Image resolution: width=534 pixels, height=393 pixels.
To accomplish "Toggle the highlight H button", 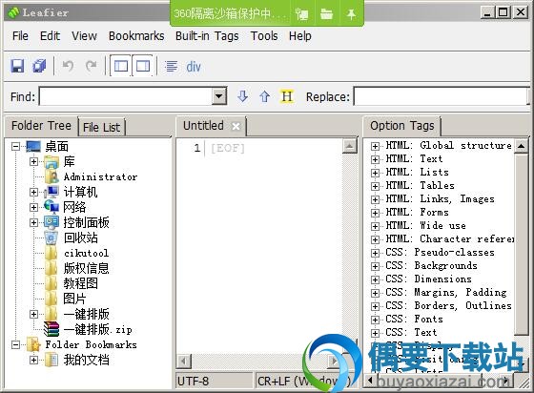I will (287, 96).
